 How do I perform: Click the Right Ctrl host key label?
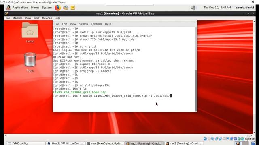[x=250, y=139]
